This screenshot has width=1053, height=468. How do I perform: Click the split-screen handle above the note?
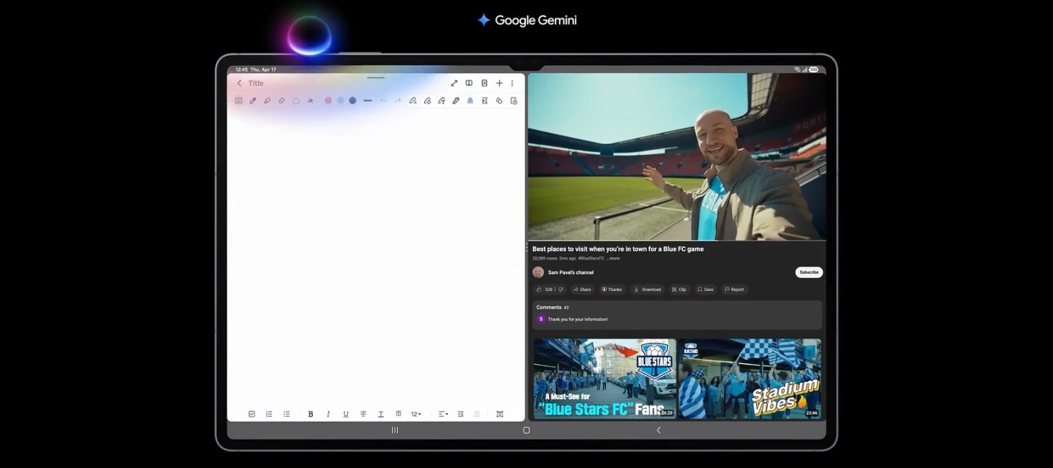pyautogui.click(x=376, y=77)
